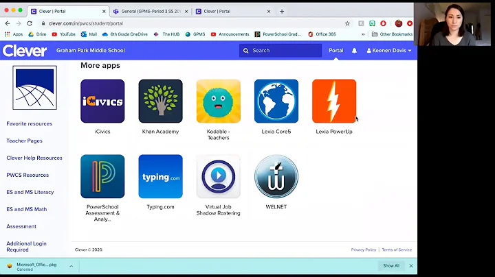Open a new browser tab

282,12
